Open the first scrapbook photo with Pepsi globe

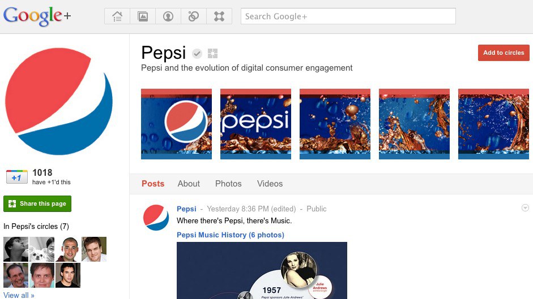point(176,124)
